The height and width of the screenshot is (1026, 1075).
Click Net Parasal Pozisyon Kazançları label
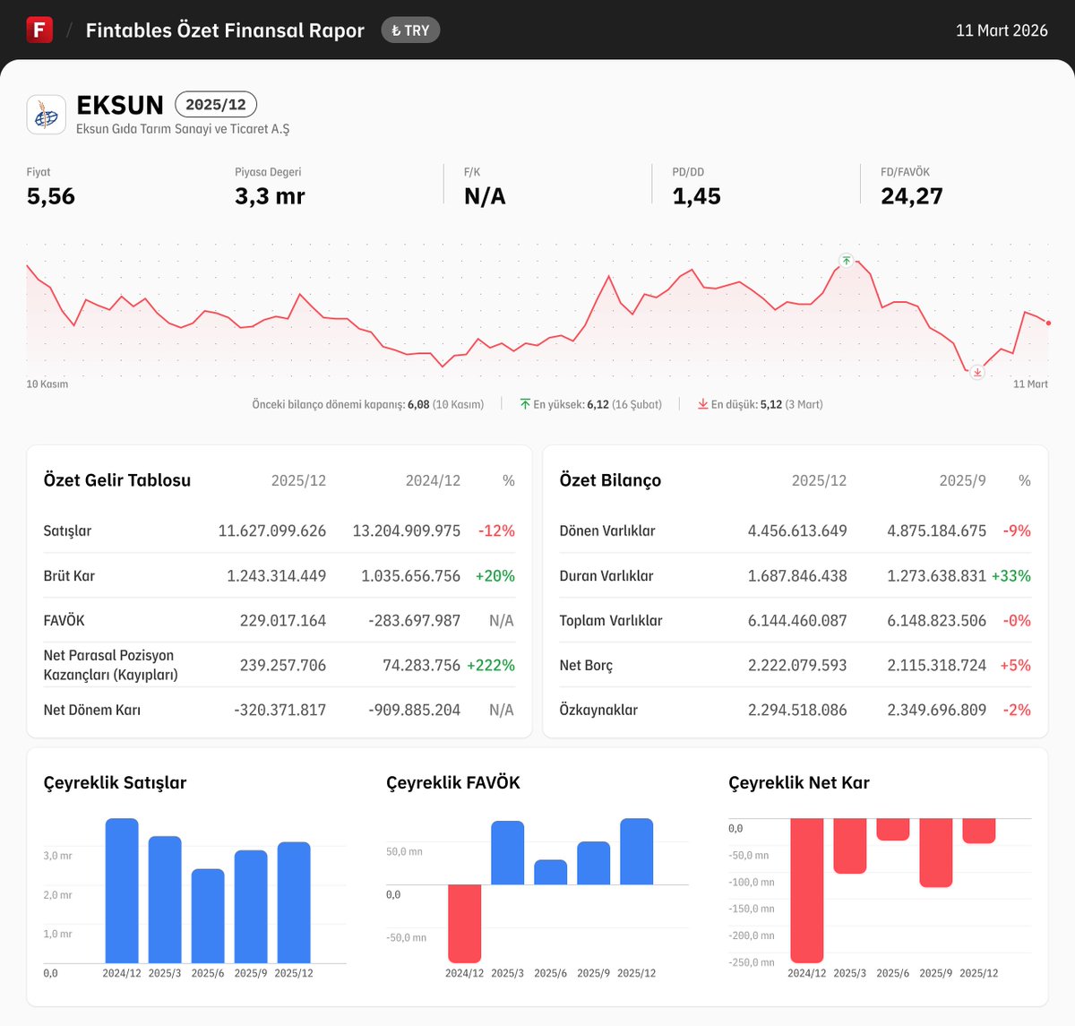(111, 665)
